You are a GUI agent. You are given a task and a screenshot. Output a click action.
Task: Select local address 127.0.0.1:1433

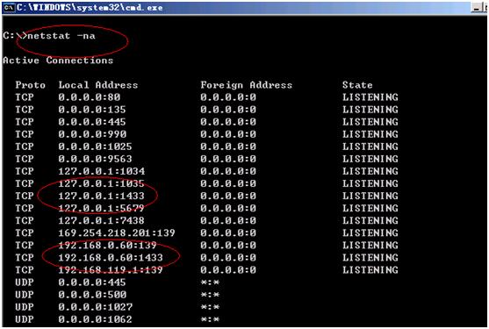point(101,196)
